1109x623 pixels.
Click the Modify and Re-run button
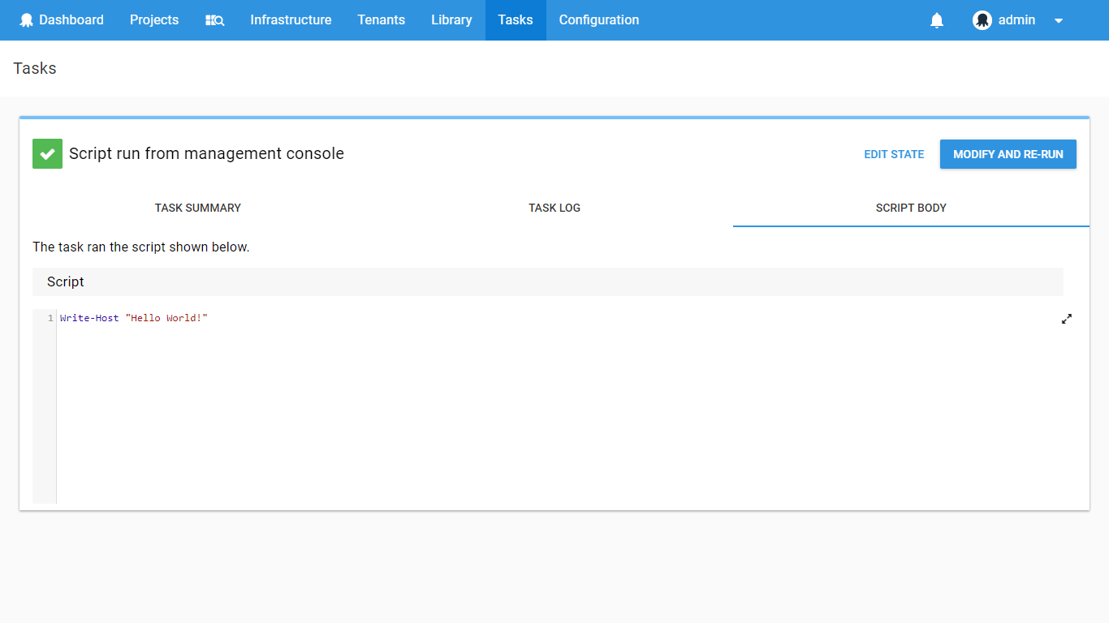pos(1008,154)
